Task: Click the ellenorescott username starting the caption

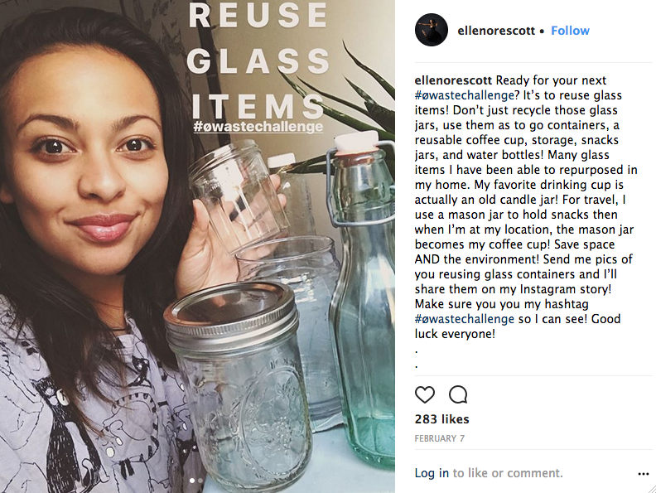Action: pos(453,80)
